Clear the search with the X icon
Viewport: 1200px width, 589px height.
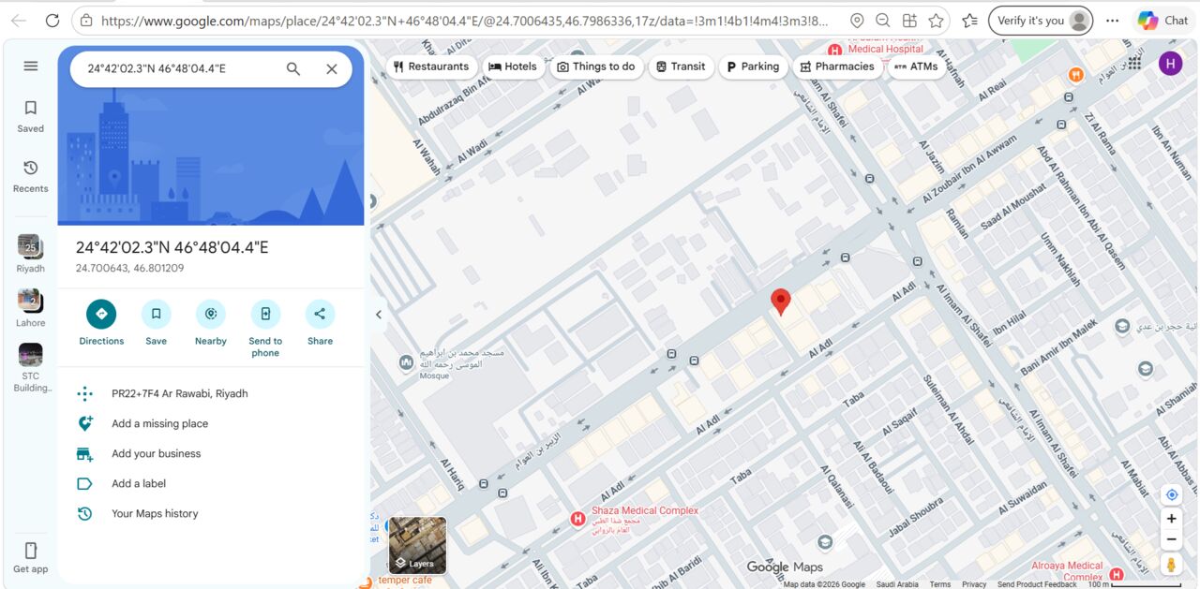(x=332, y=68)
